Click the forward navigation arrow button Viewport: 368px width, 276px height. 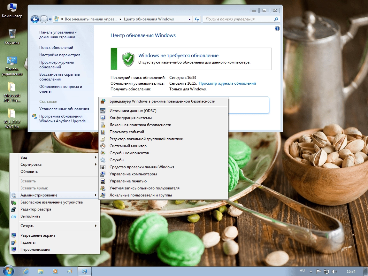[x=44, y=19]
